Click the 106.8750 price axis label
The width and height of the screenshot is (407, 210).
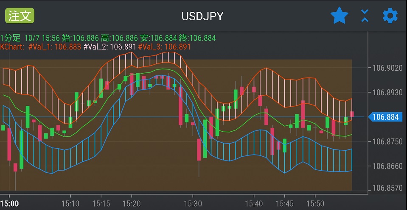click(387, 142)
